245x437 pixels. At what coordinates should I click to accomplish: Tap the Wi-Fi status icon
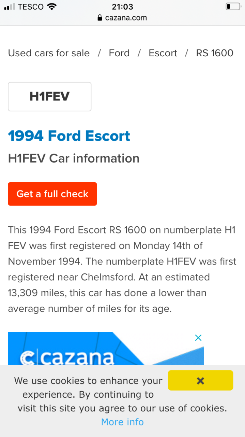point(52,6)
